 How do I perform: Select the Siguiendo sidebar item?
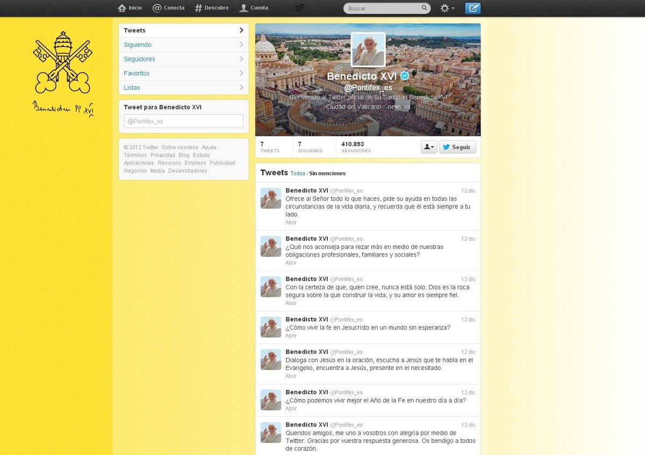(x=138, y=45)
